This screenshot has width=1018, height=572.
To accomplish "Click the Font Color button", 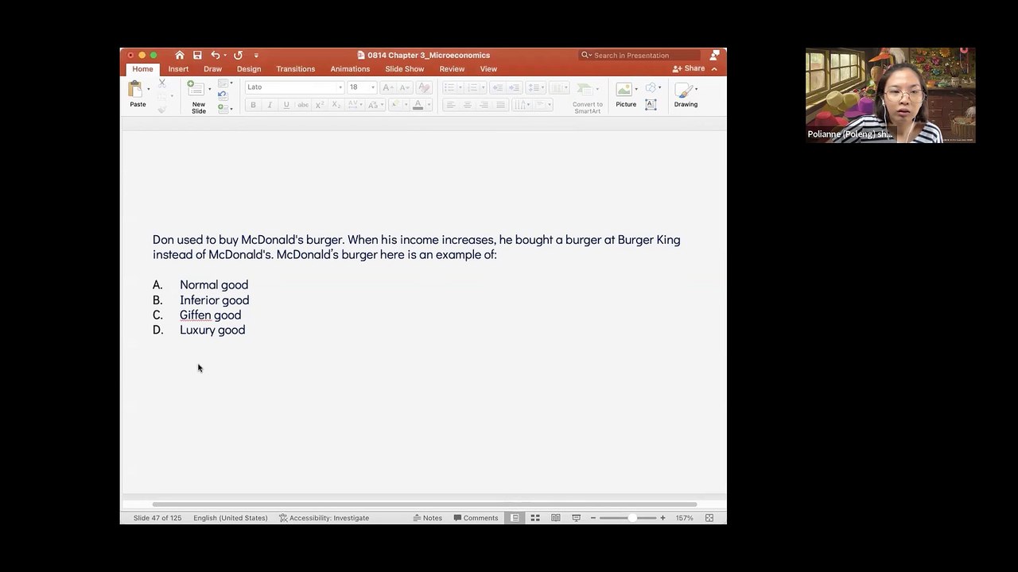I will click(x=418, y=105).
